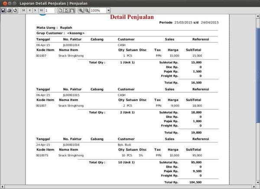This screenshot has height=189, width=260.
Task: Go to the first page
Action: coord(23,10)
